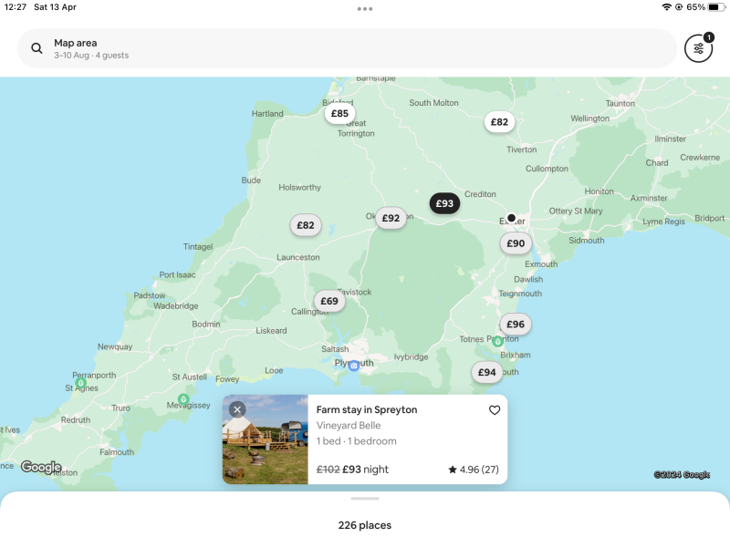Tap the battery status indicator
Image resolution: width=730 pixels, height=547 pixels.
(x=716, y=7)
